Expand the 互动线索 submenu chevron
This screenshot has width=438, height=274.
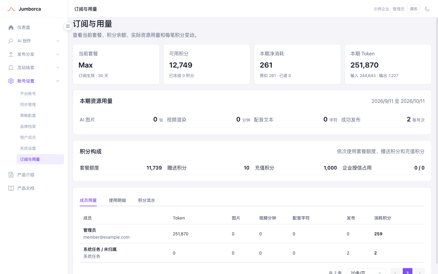click(x=58, y=68)
